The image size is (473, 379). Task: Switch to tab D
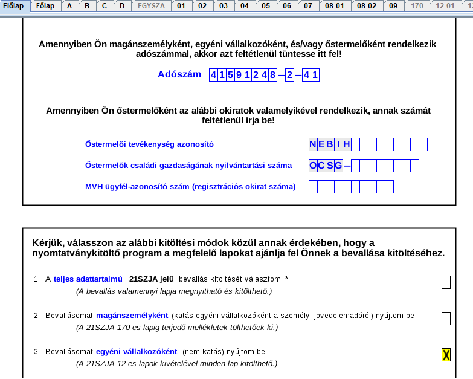(x=122, y=6)
